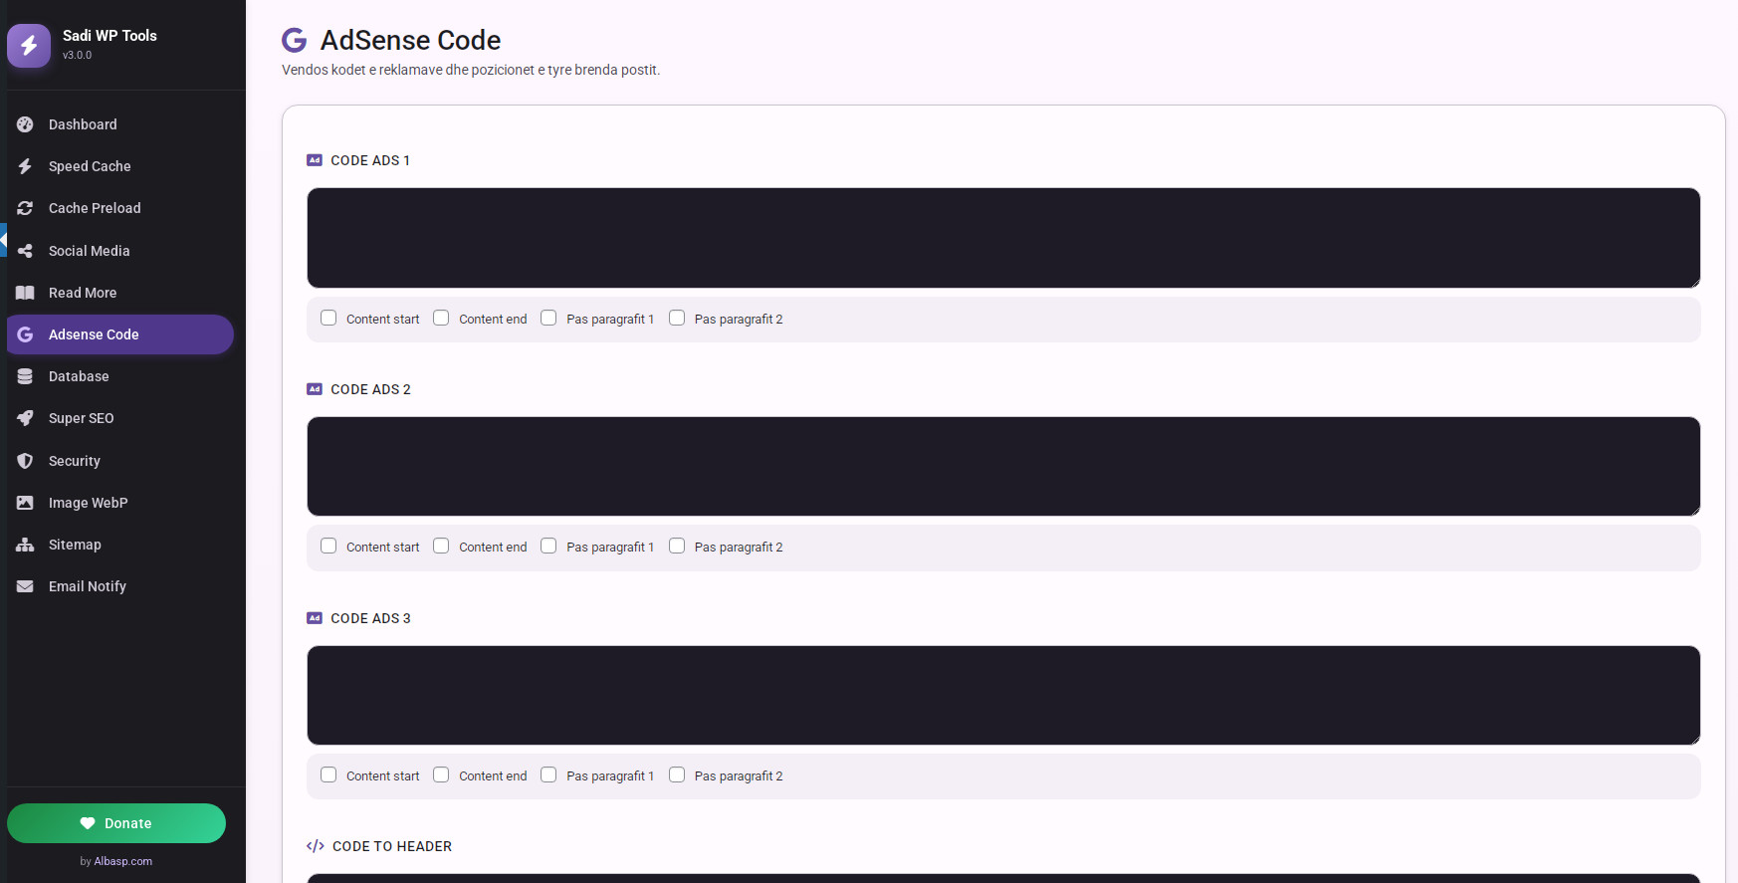Screen dimensions: 1738x883
Task: Check Pas paragrafit 1 for Code Ads 3
Action: click(548, 775)
